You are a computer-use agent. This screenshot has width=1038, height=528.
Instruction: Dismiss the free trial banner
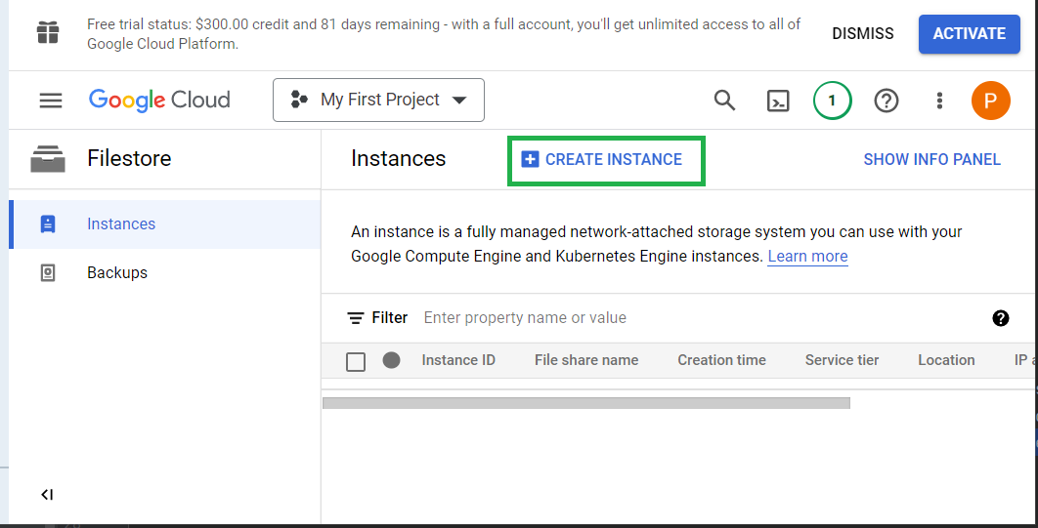[x=863, y=34]
